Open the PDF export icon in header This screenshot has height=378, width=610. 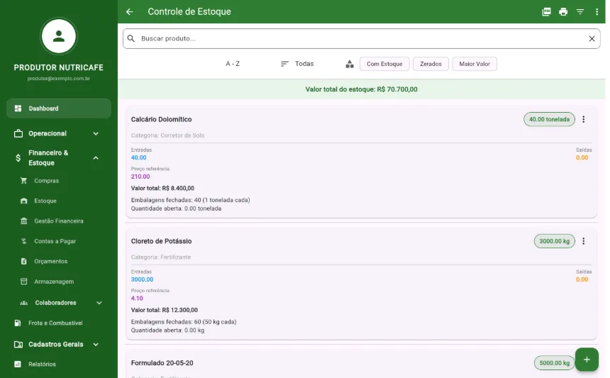pyautogui.click(x=547, y=11)
